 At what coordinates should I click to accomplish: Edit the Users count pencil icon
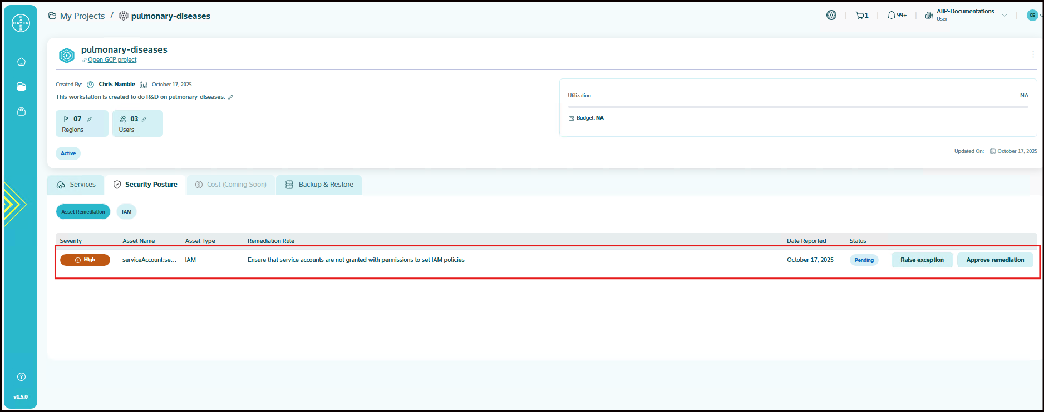[x=144, y=119]
